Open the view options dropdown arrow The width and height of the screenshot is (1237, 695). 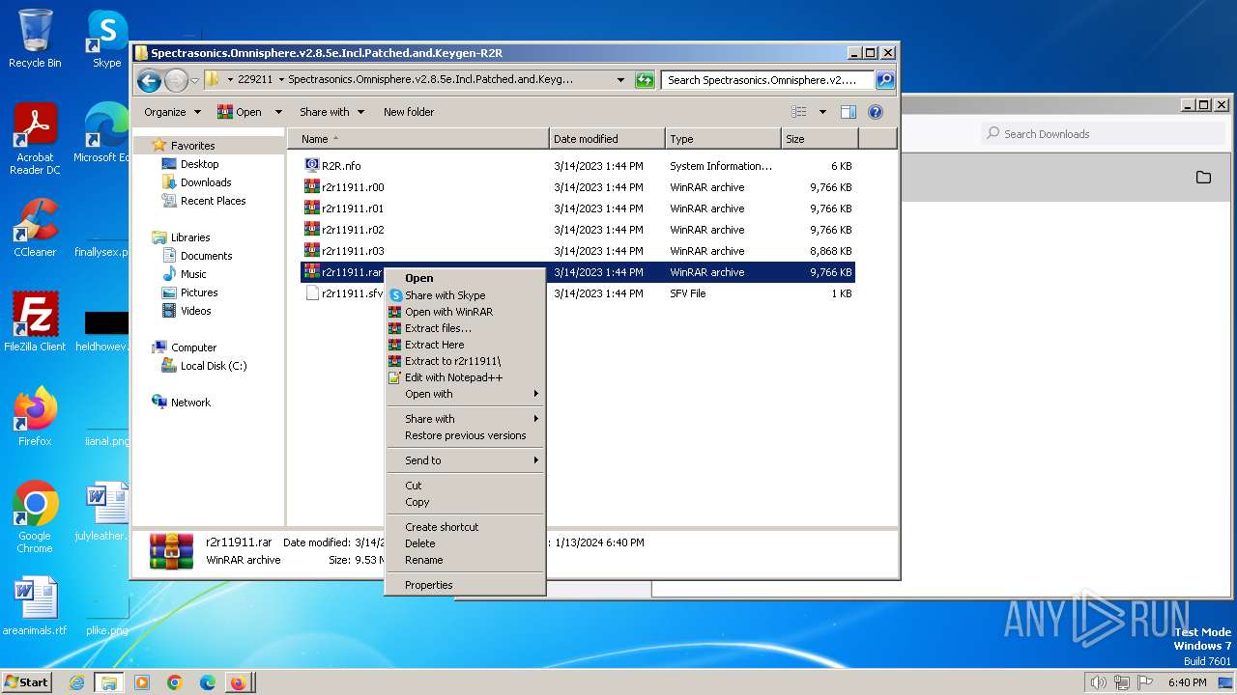click(822, 112)
